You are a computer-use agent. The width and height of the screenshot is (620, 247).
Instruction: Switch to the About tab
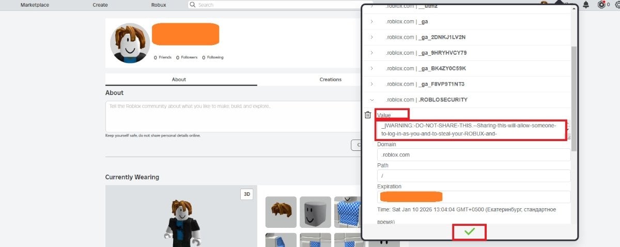(x=179, y=80)
